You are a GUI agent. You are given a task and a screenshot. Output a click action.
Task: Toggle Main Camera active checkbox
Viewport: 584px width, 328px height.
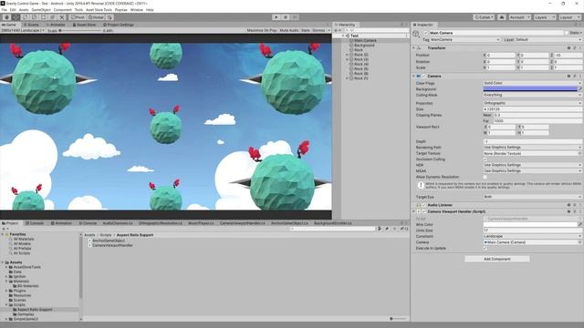point(426,33)
